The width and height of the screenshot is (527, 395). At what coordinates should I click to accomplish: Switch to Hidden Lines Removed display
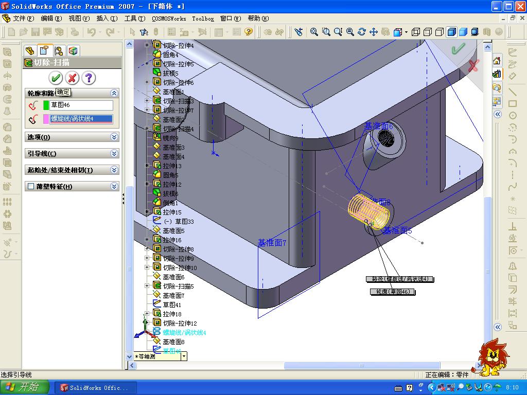click(x=440, y=32)
